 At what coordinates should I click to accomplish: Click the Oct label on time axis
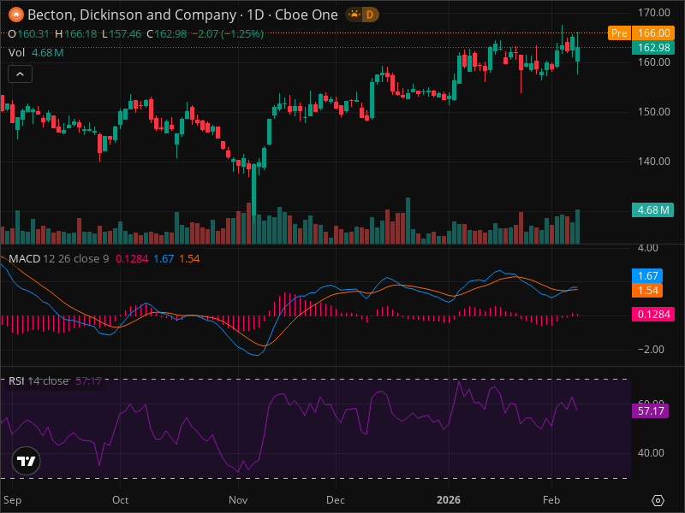click(120, 500)
